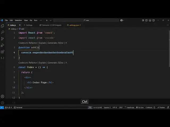Dismiss Codeium lens above function add
This screenshot has height=127, width=170.
[66, 43]
